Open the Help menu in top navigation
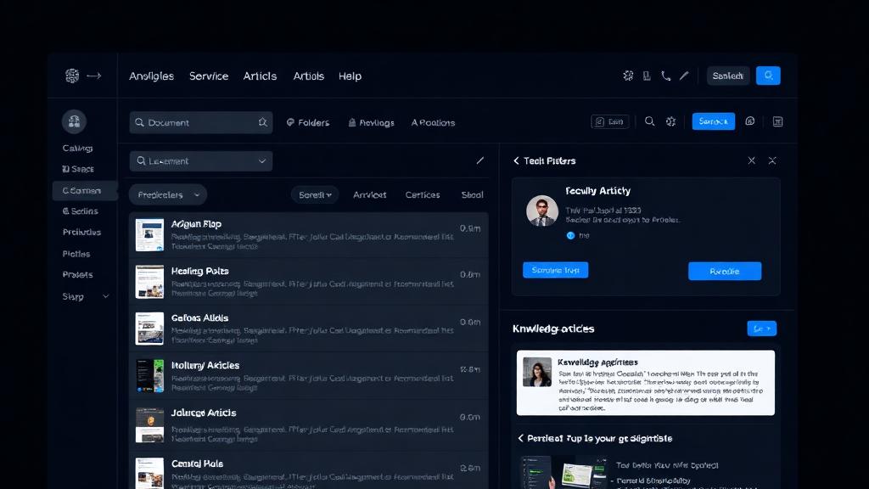 (x=350, y=76)
